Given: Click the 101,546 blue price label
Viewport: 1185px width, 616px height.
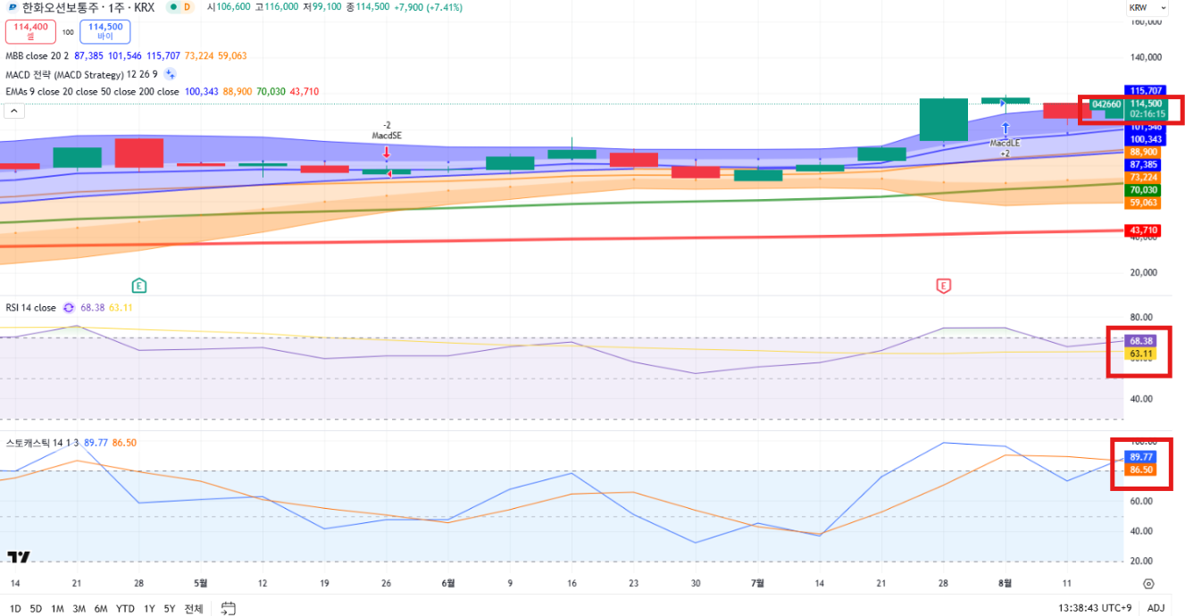Looking at the screenshot, I should point(1146,127).
